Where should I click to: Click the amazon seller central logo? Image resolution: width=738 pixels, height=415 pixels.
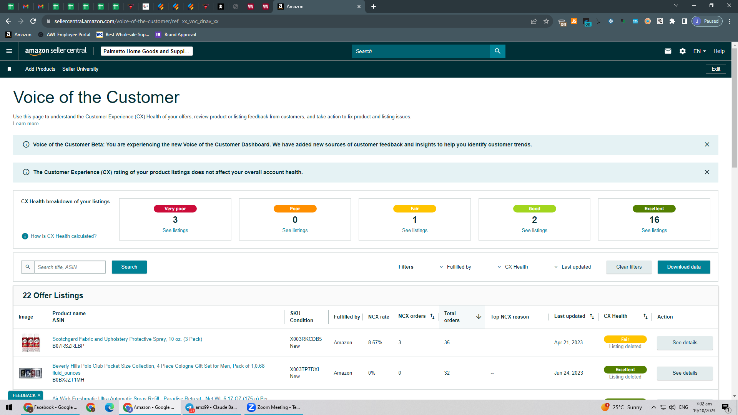pyautogui.click(x=56, y=51)
